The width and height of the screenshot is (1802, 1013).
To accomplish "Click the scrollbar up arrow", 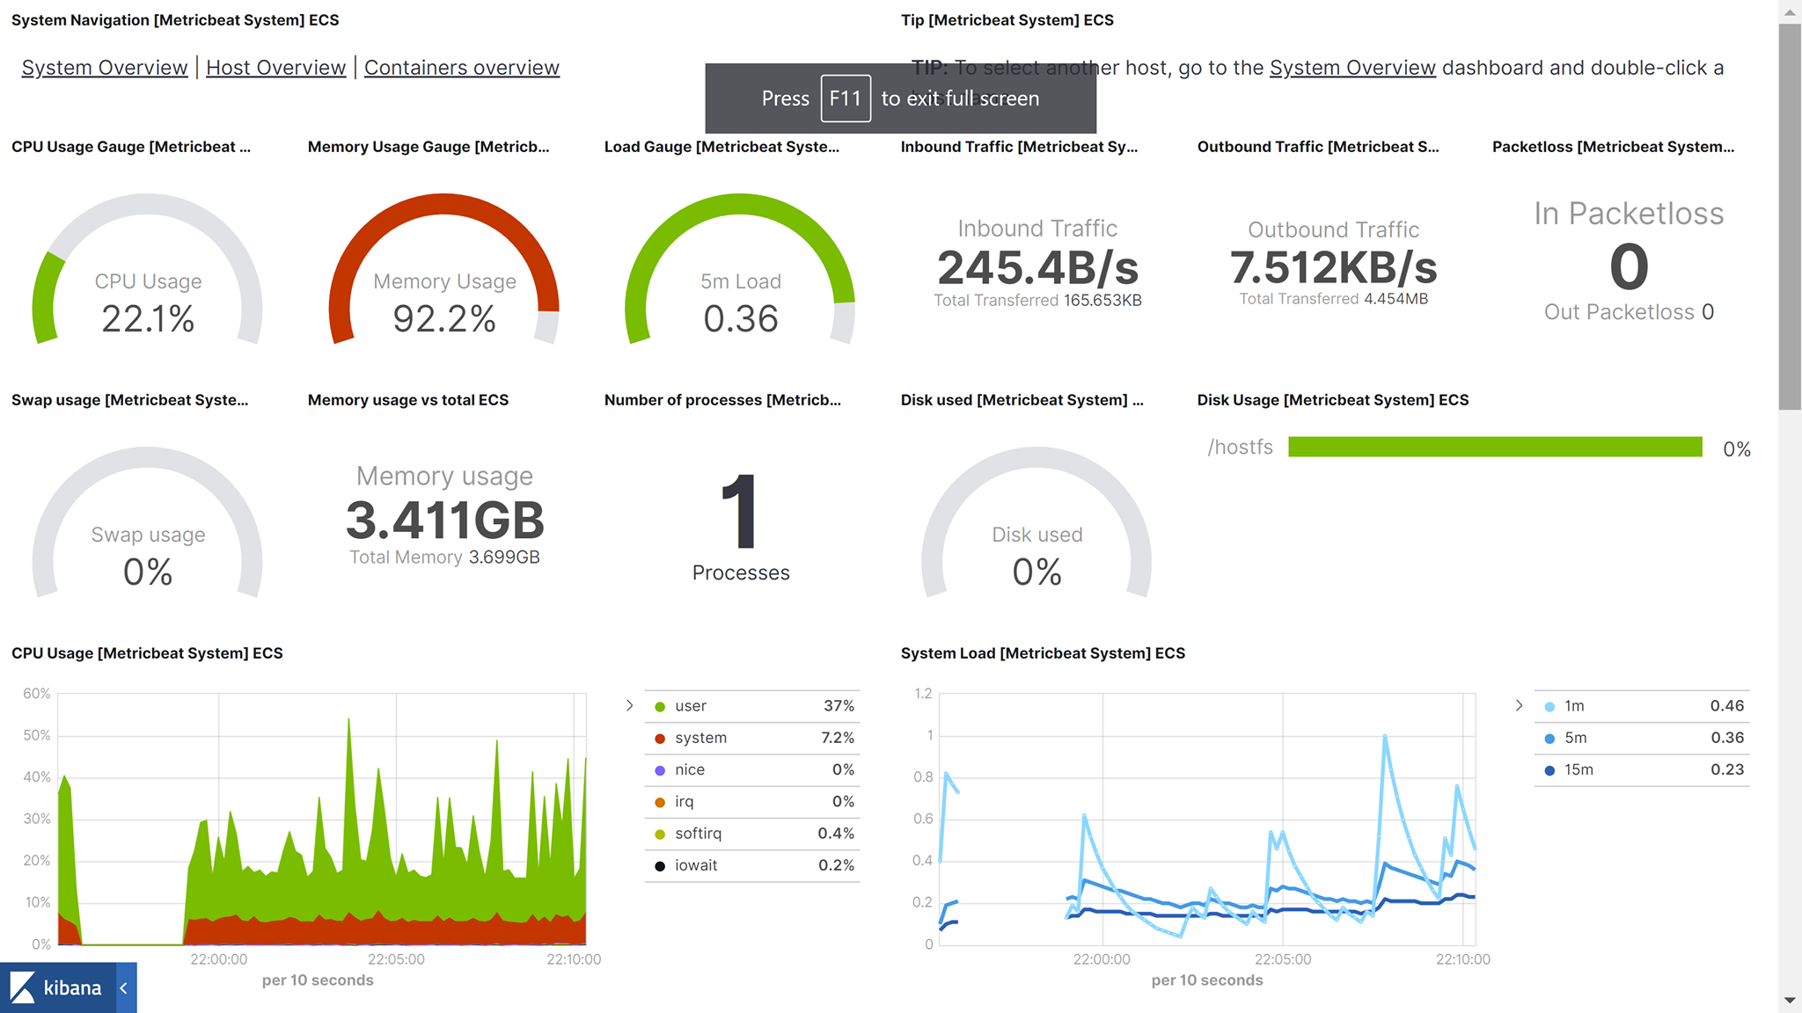I will pos(1790,11).
